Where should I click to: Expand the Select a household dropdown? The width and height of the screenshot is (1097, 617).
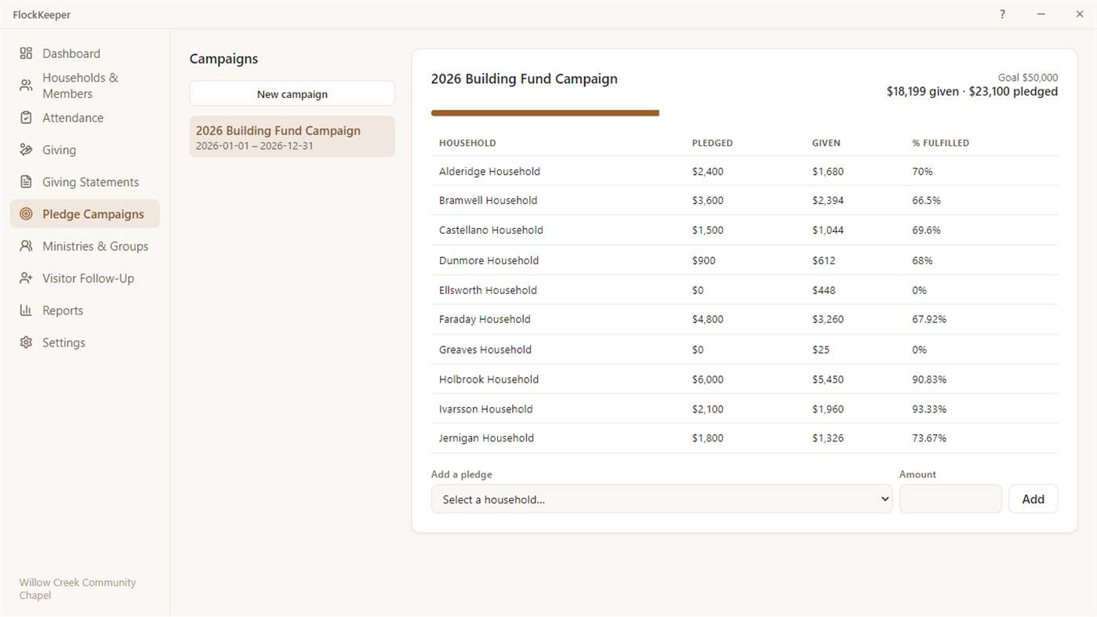[x=662, y=499]
